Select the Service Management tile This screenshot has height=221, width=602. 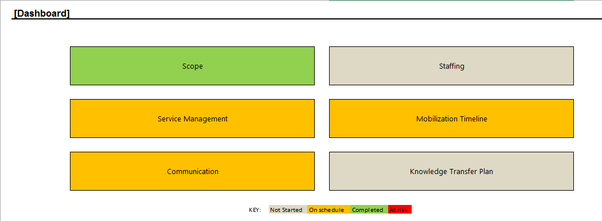(x=192, y=119)
